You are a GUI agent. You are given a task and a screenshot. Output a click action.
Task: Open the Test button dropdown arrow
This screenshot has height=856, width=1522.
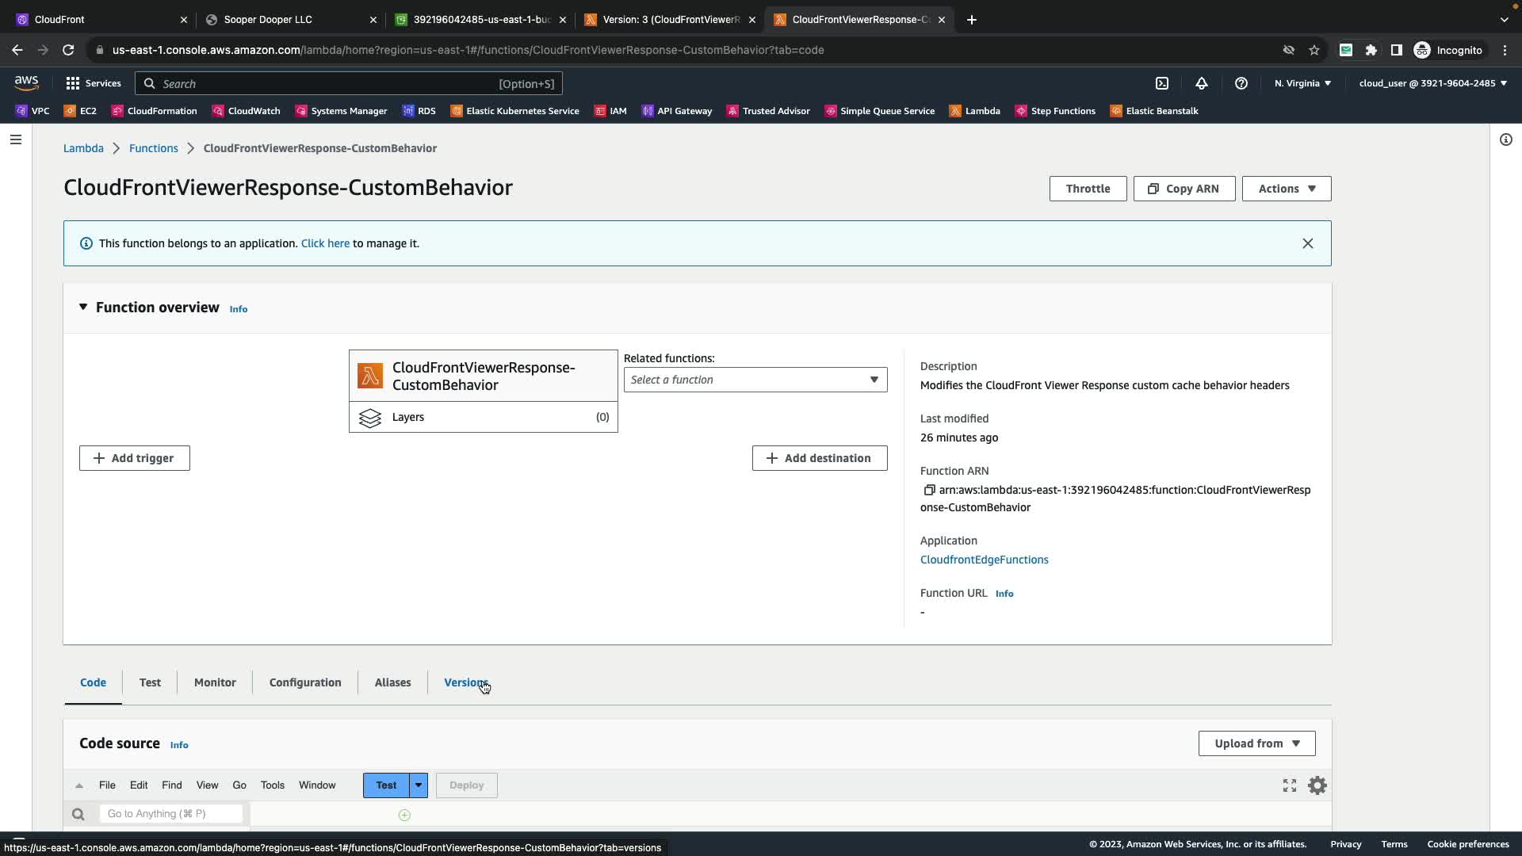(x=419, y=785)
